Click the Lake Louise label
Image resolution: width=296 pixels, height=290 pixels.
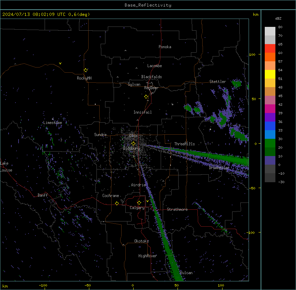point(6,167)
